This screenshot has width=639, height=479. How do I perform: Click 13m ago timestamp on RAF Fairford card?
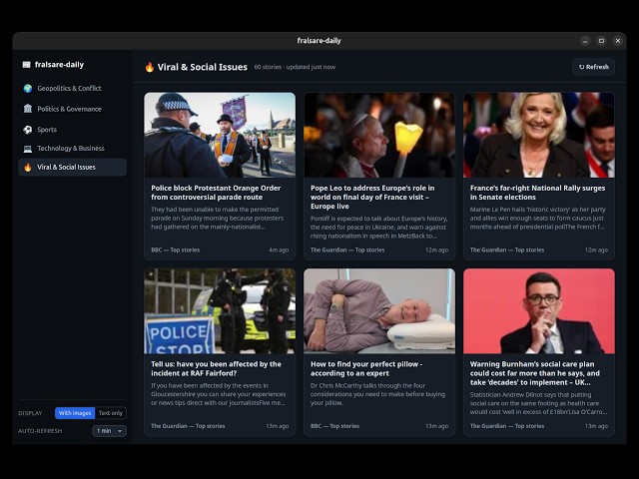[x=278, y=426]
